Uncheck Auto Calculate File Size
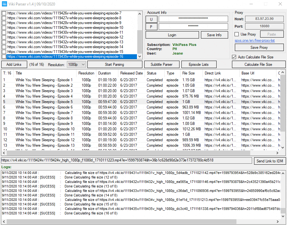This screenshot has height=225, width=287. pos(234,57)
